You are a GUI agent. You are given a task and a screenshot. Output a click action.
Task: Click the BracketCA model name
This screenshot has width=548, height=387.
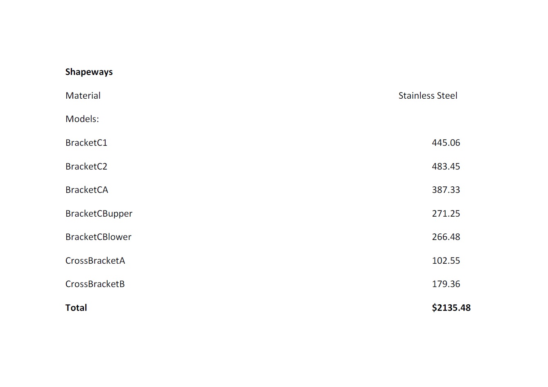point(86,190)
